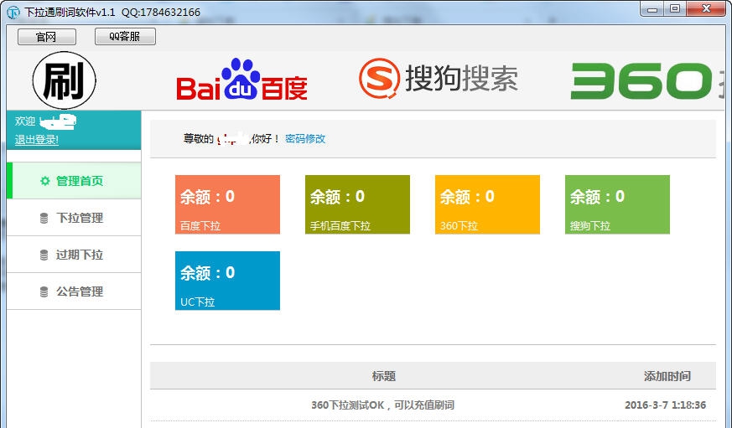Click the round 刷 logo icon

pos(65,80)
